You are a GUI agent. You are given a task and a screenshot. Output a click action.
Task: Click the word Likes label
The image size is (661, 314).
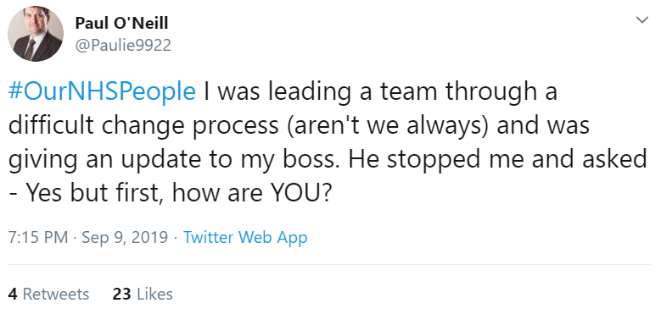154,294
